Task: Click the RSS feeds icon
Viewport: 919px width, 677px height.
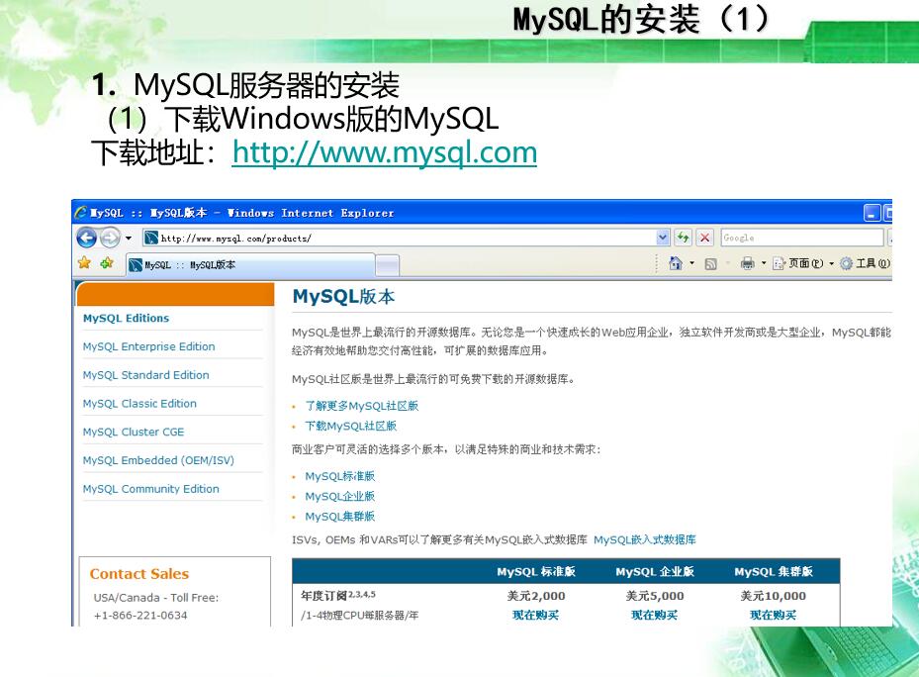Action: [x=710, y=264]
